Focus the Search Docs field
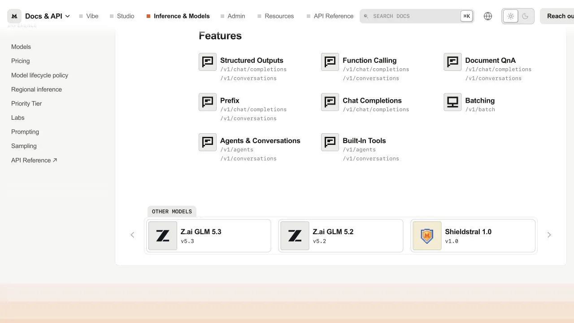Screen dimensions: 574x323 point(417,16)
